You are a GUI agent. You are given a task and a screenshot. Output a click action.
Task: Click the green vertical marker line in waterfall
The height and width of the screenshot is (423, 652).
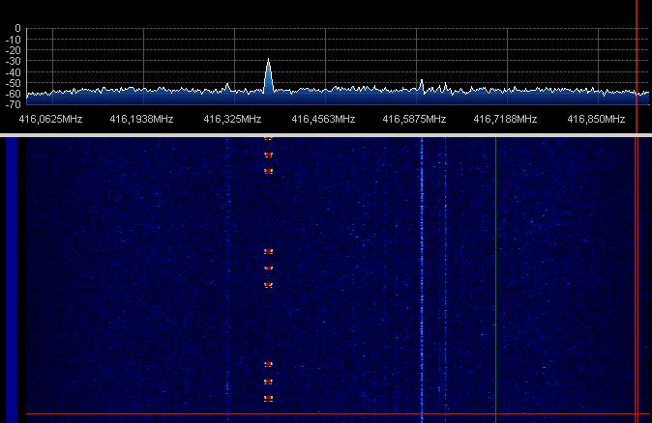click(x=495, y=278)
